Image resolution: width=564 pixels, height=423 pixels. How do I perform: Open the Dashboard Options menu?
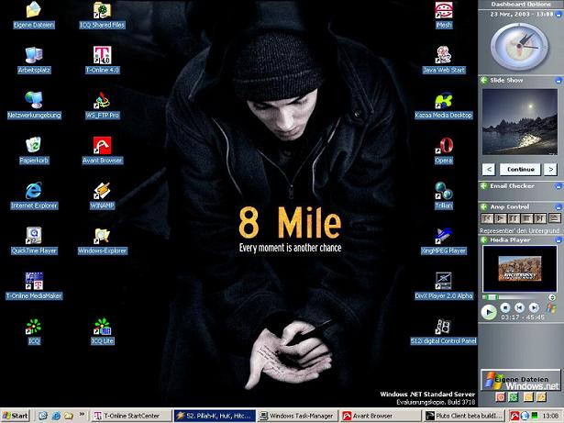[x=520, y=5]
